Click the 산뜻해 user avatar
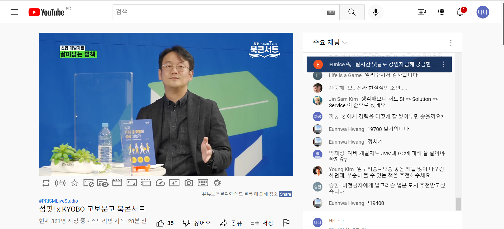 tap(317, 88)
